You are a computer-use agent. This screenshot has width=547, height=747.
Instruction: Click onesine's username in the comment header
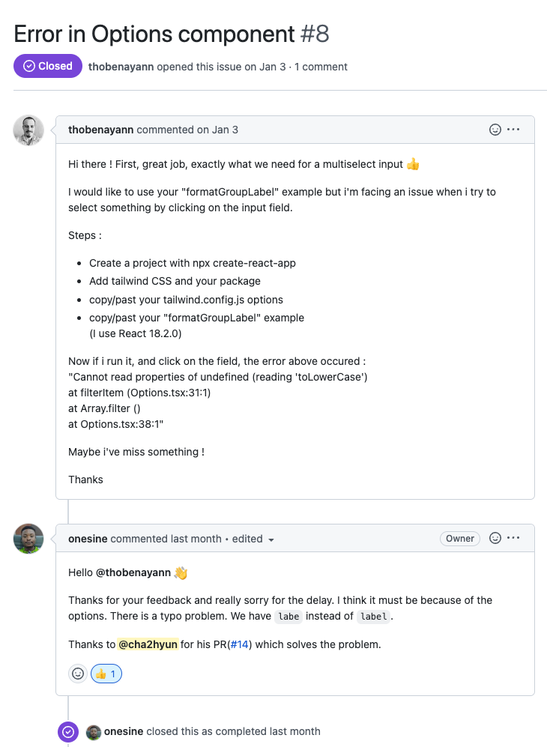pos(88,539)
